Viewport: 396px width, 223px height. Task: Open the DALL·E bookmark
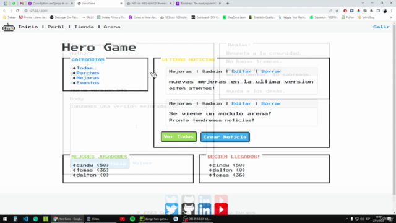pyautogui.click(x=88, y=17)
